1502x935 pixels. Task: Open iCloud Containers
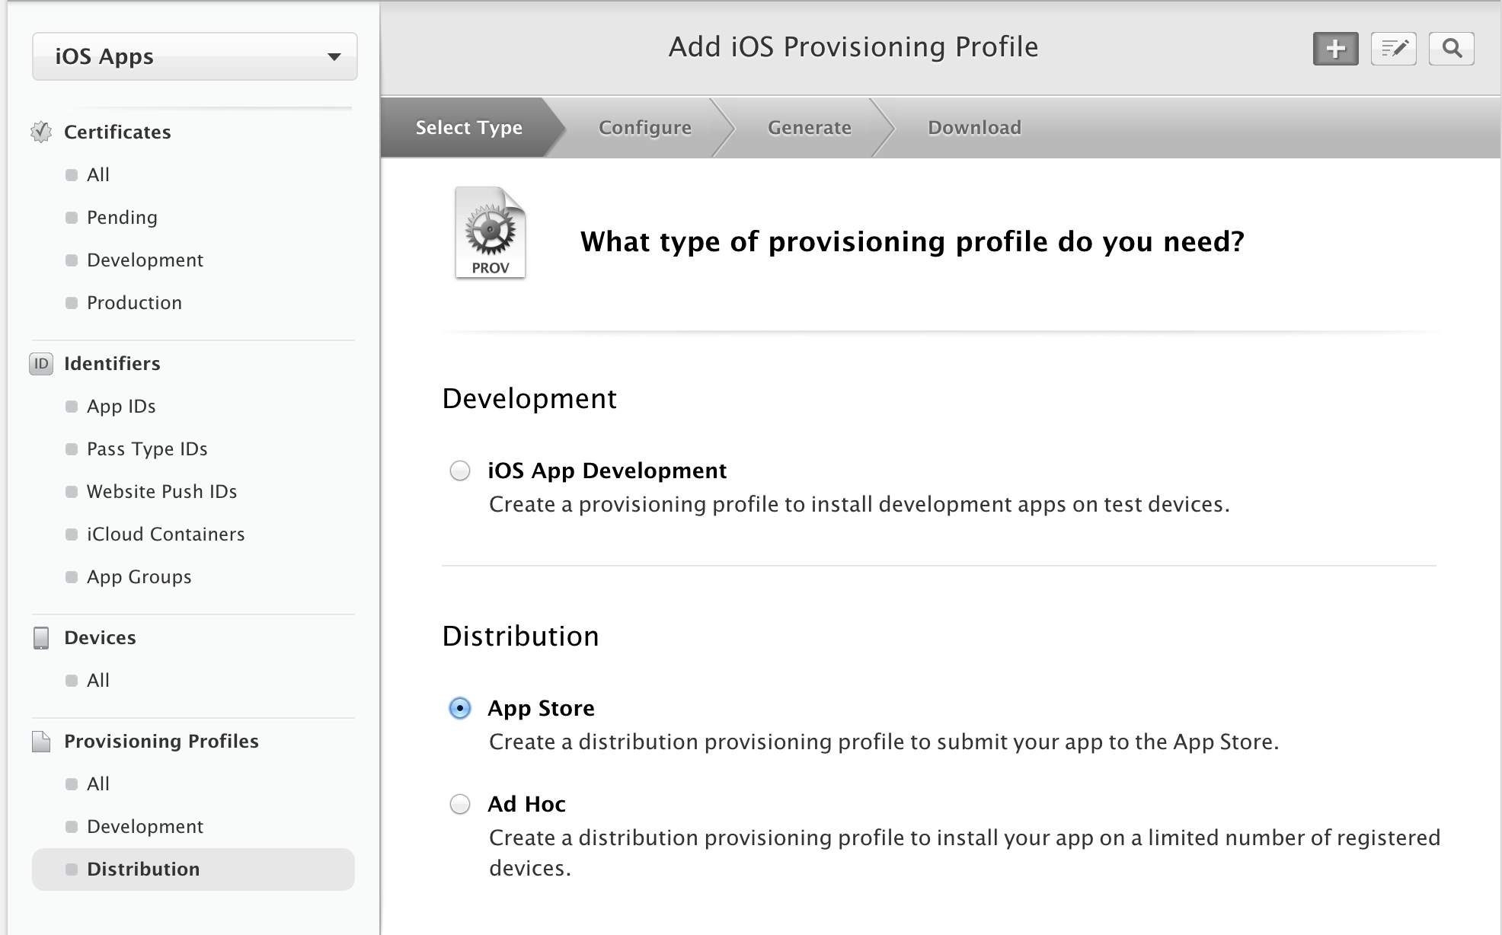[165, 535]
